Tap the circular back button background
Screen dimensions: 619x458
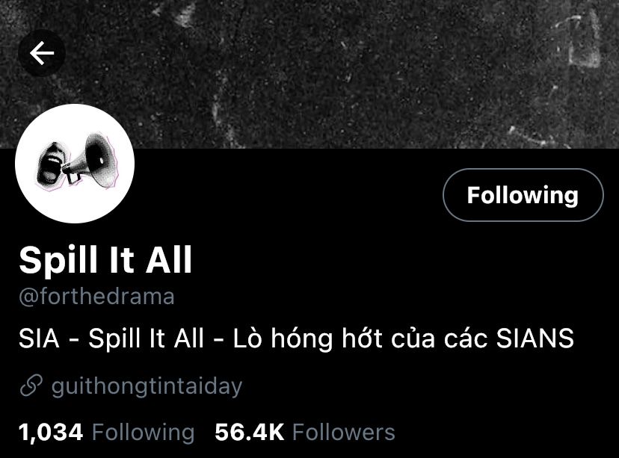pyautogui.click(x=42, y=53)
